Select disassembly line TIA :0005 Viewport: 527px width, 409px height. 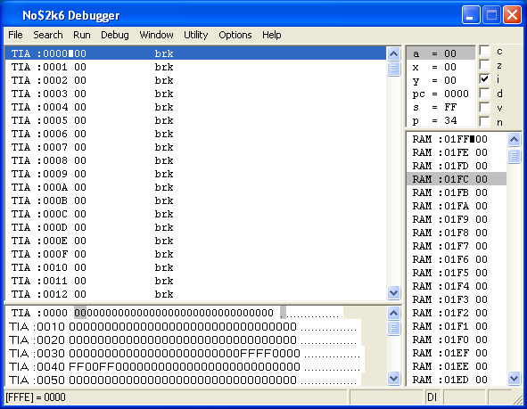(x=195, y=120)
